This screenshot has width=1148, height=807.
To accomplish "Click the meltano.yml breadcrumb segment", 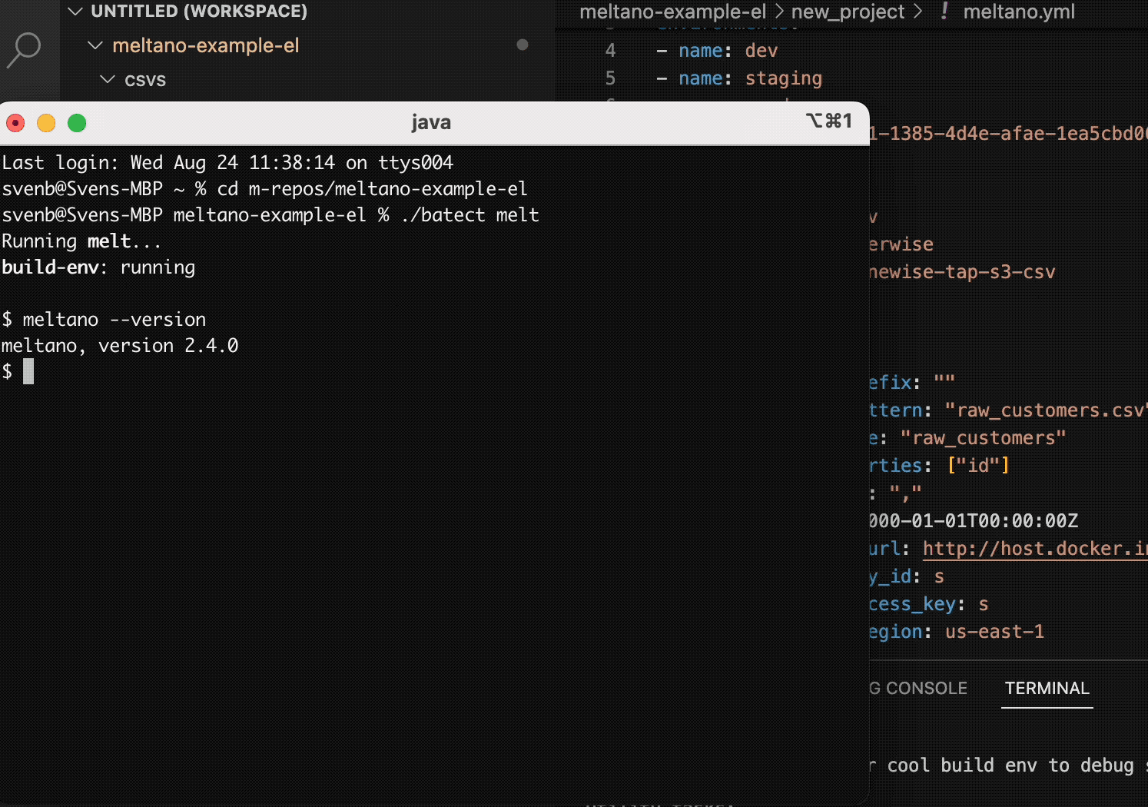I will coord(1019,12).
